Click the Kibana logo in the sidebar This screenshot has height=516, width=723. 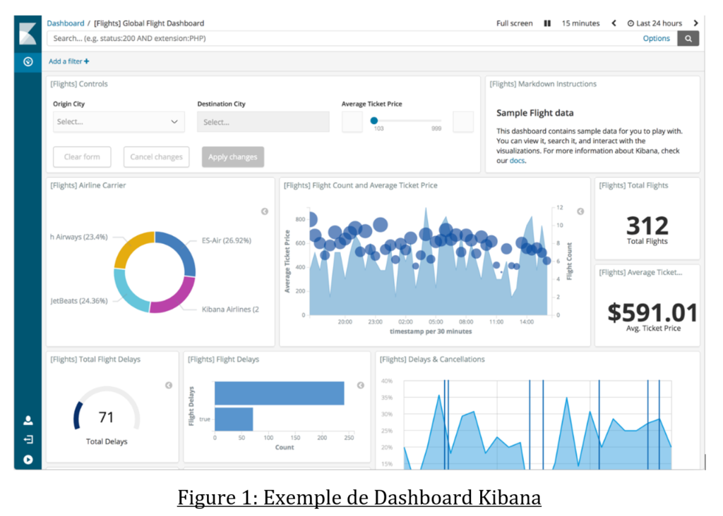tap(28, 34)
